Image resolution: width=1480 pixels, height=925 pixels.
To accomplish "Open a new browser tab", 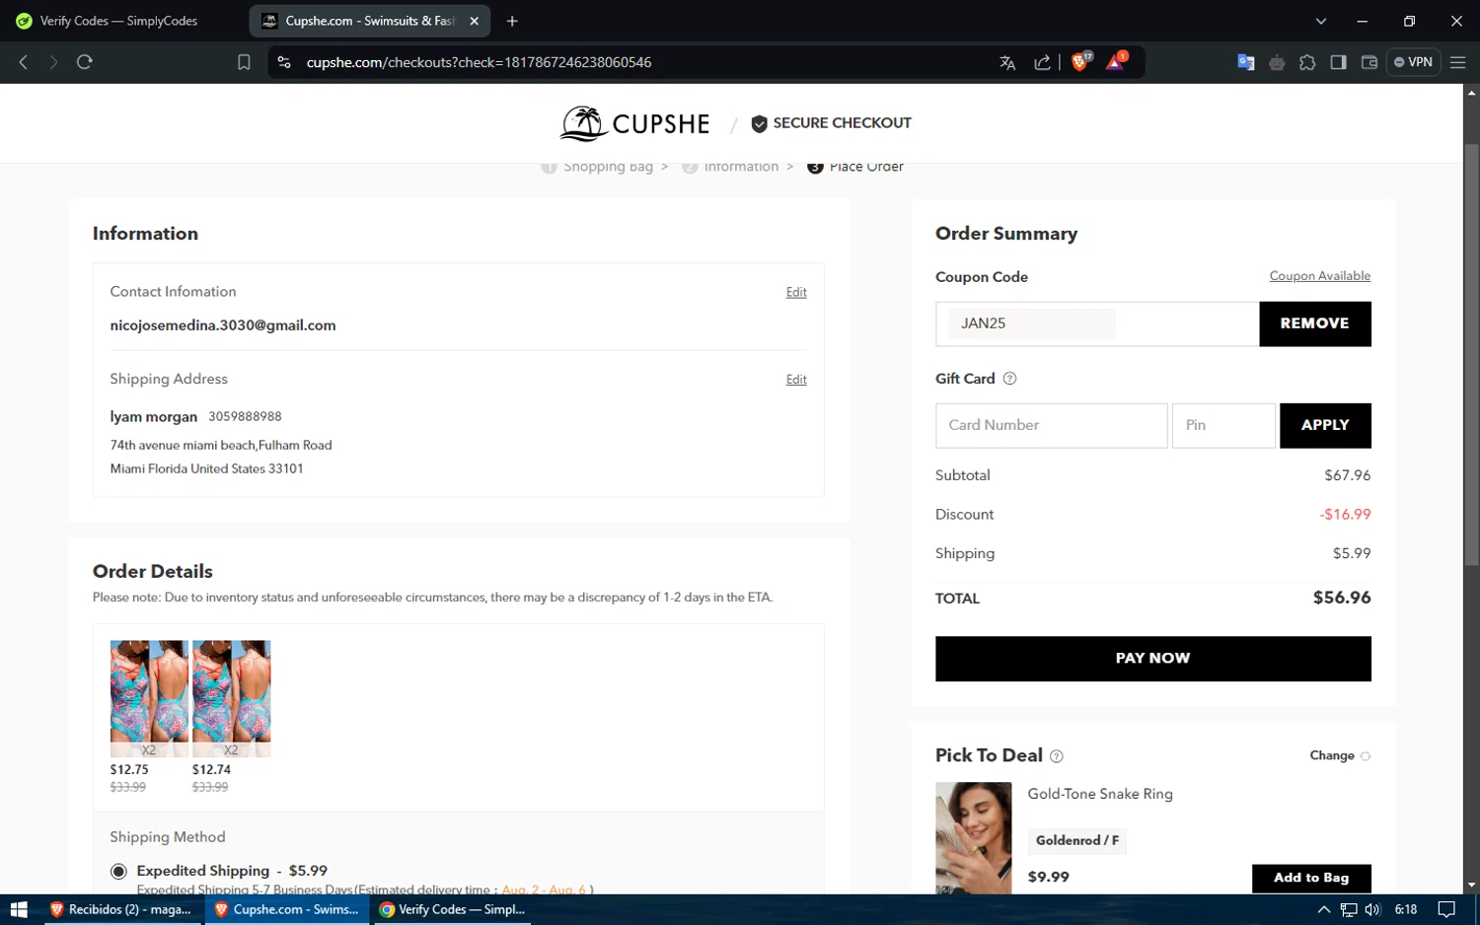I will (x=512, y=21).
